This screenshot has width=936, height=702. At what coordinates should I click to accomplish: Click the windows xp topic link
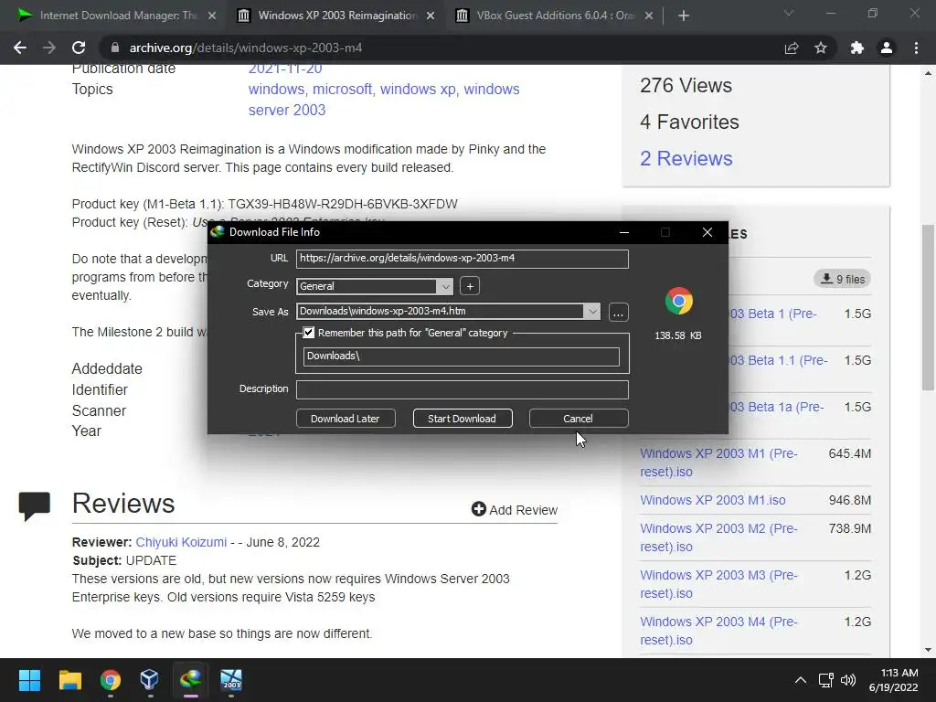pyautogui.click(x=418, y=89)
